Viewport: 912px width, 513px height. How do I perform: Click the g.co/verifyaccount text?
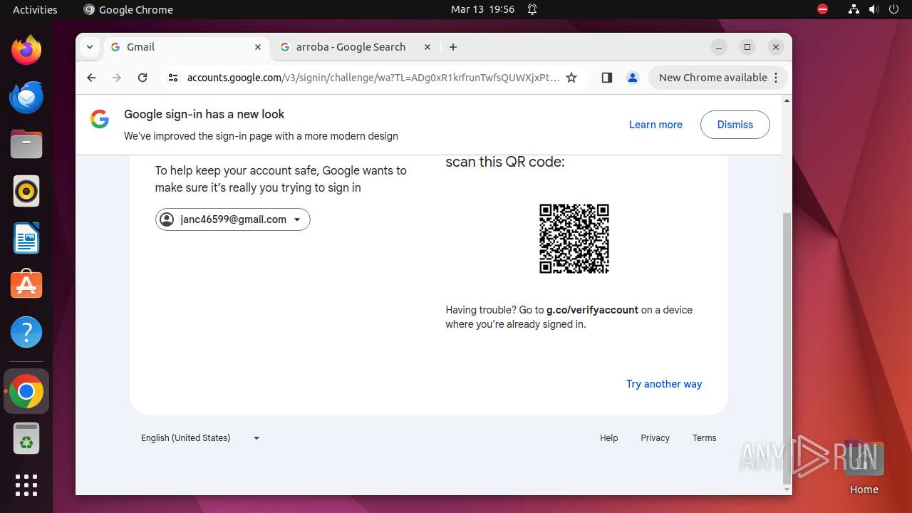point(592,310)
